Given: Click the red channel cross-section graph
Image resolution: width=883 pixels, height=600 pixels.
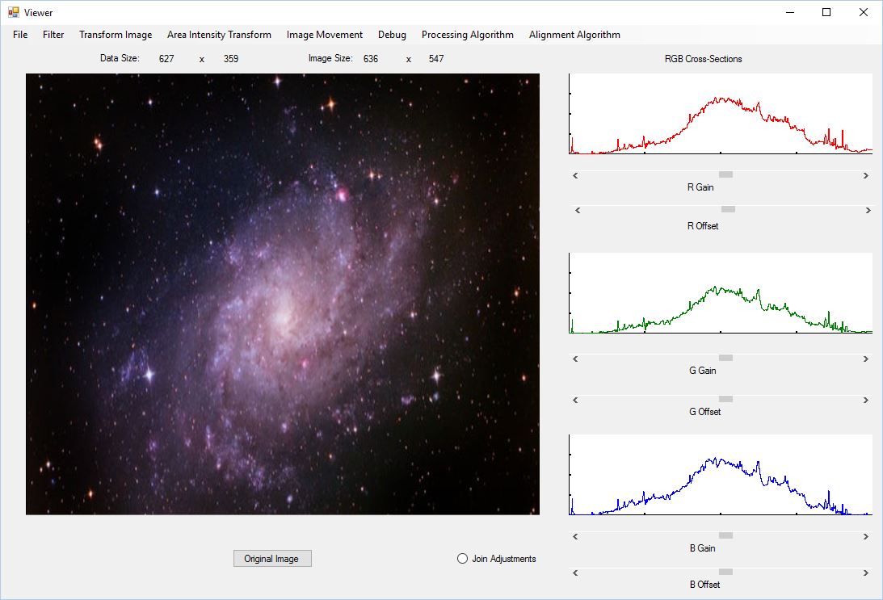Looking at the screenshot, I should [721, 114].
